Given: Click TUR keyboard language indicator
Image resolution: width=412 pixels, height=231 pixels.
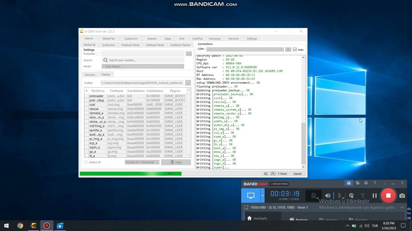Looking at the screenshot, I should coord(375,226).
